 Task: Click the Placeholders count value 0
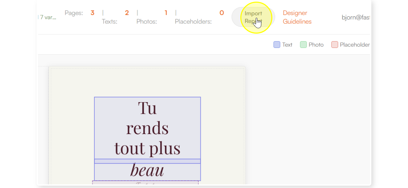click(222, 13)
